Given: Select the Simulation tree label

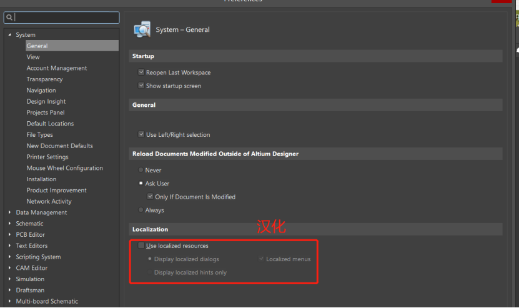Looking at the screenshot, I should 30,279.
